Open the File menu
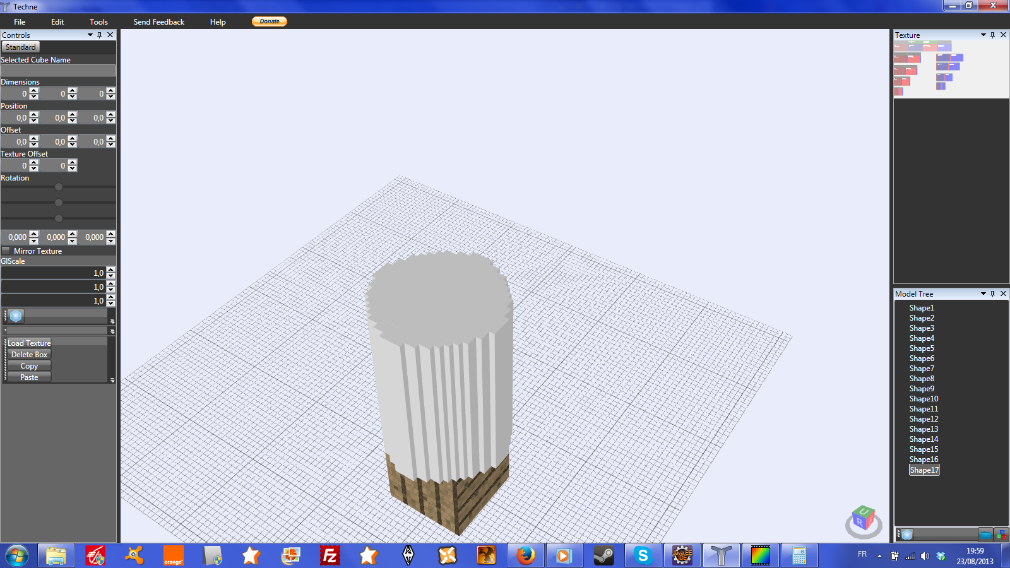The width and height of the screenshot is (1010, 568). (20, 22)
